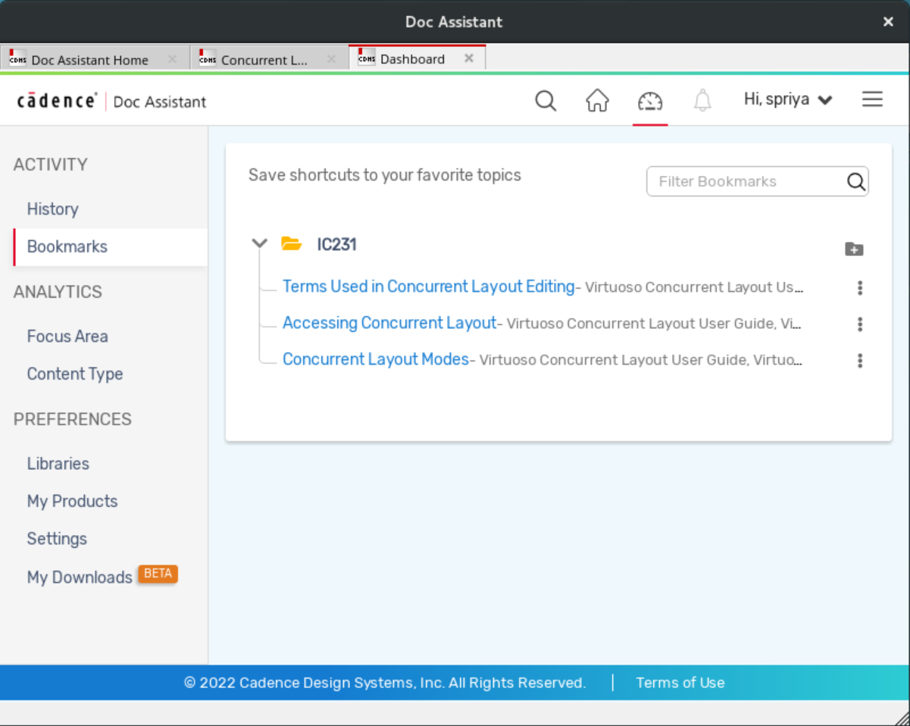Open Settings in the sidebar
The image size is (910, 726).
pos(57,539)
